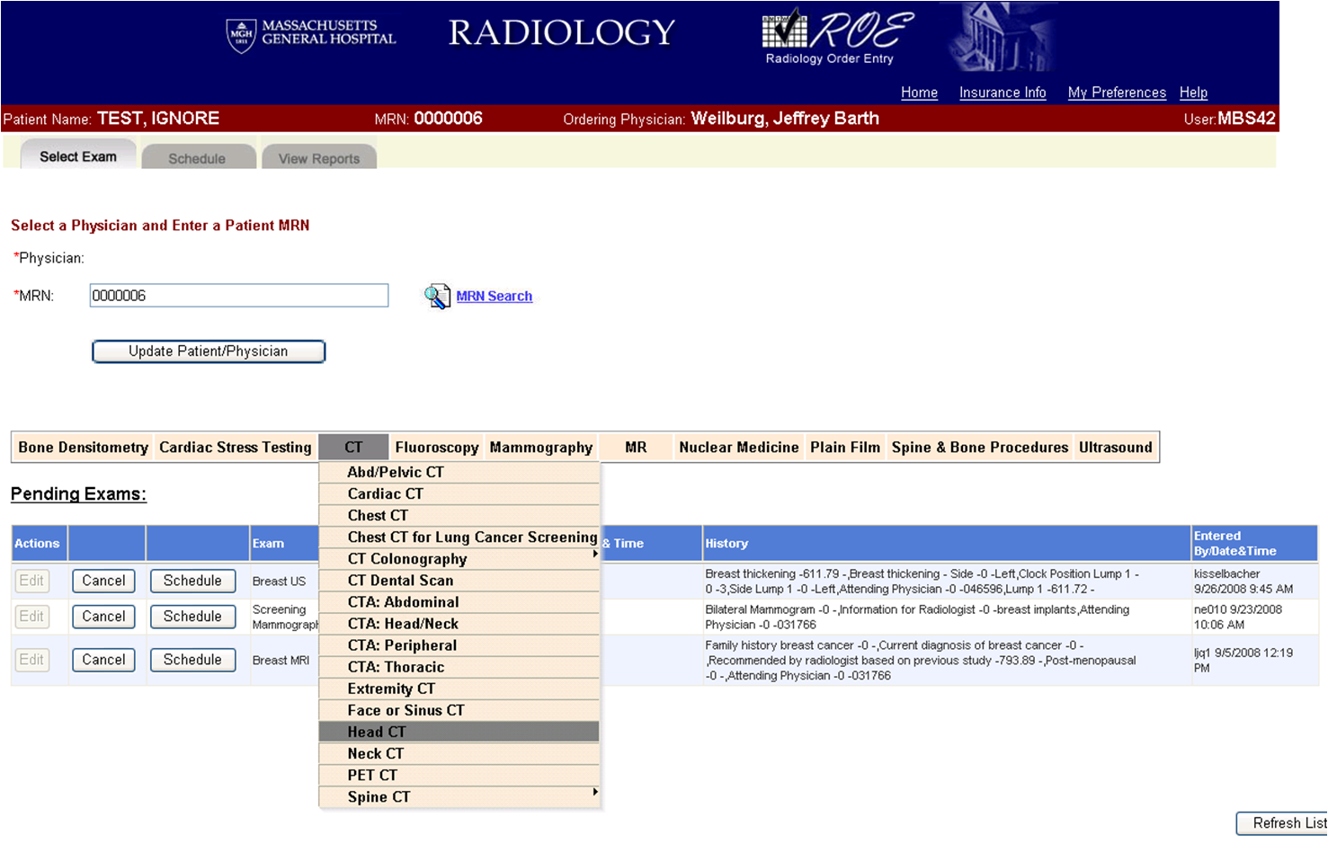Viewport: 1328px width, 844px height.
Task: Click the ROE Radiology Order Entry logo
Action: click(x=837, y=38)
